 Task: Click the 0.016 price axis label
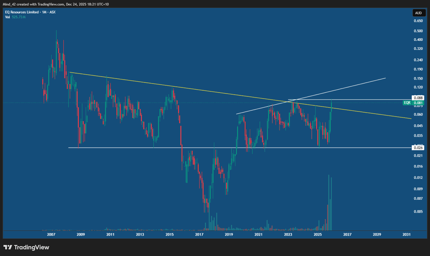418,166
